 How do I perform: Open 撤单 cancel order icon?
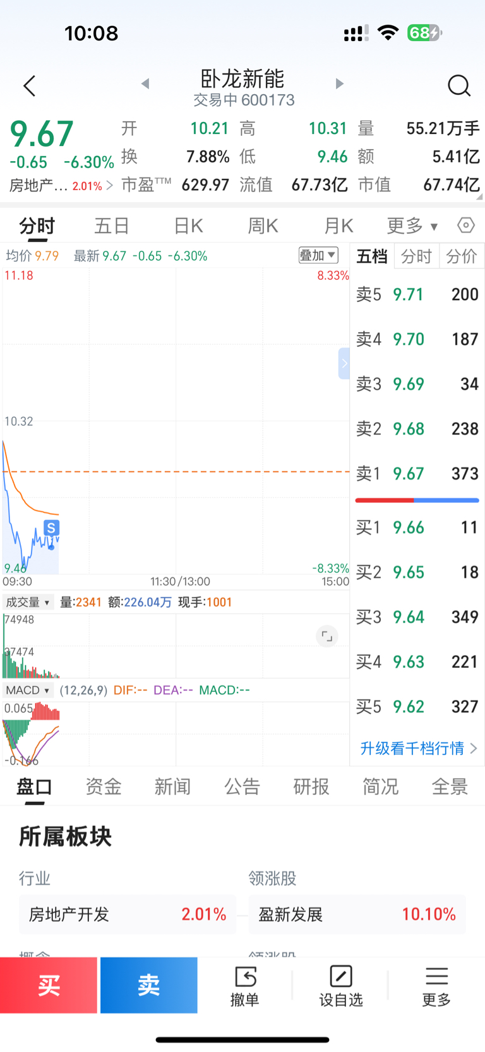coord(245,986)
